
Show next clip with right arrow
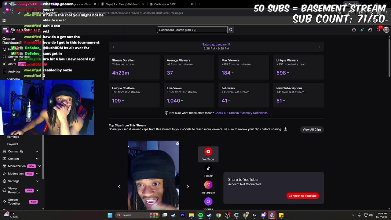point(188,187)
